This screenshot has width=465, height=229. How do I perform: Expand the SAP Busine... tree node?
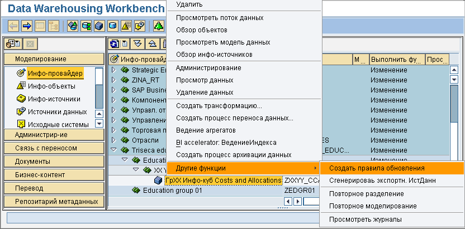[x=113, y=90]
